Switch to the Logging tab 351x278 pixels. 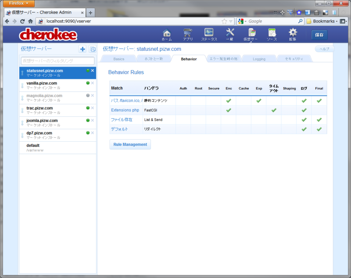point(259,59)
